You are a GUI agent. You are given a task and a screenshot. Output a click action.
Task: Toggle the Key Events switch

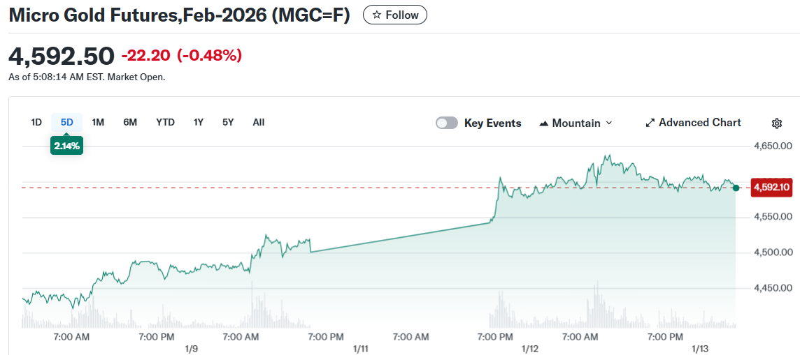[x=447, y=123]
